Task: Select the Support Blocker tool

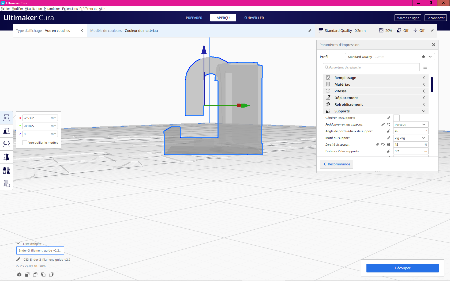Action: point(6,183)
